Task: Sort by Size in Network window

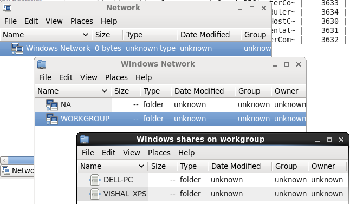Action: coord(107,35)
